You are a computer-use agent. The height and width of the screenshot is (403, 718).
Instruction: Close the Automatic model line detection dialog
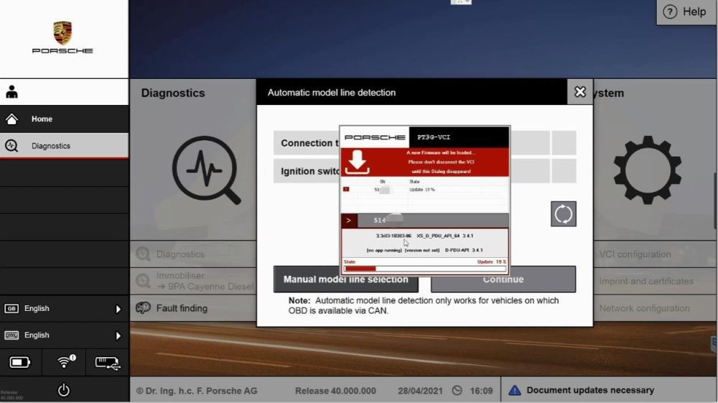(580, 92)
